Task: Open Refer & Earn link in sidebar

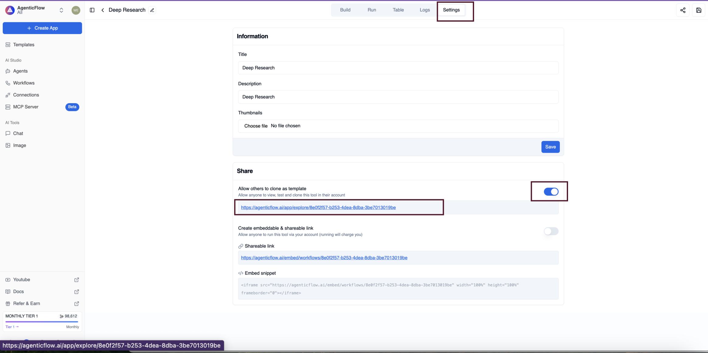Action: tap(42, 304)
